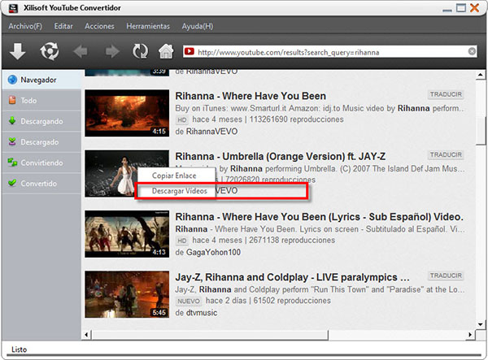Click TRADUCIR button for Jay-Z Coldplay video
Viewport: 488px width, 360px height.
tap(446, 275)
